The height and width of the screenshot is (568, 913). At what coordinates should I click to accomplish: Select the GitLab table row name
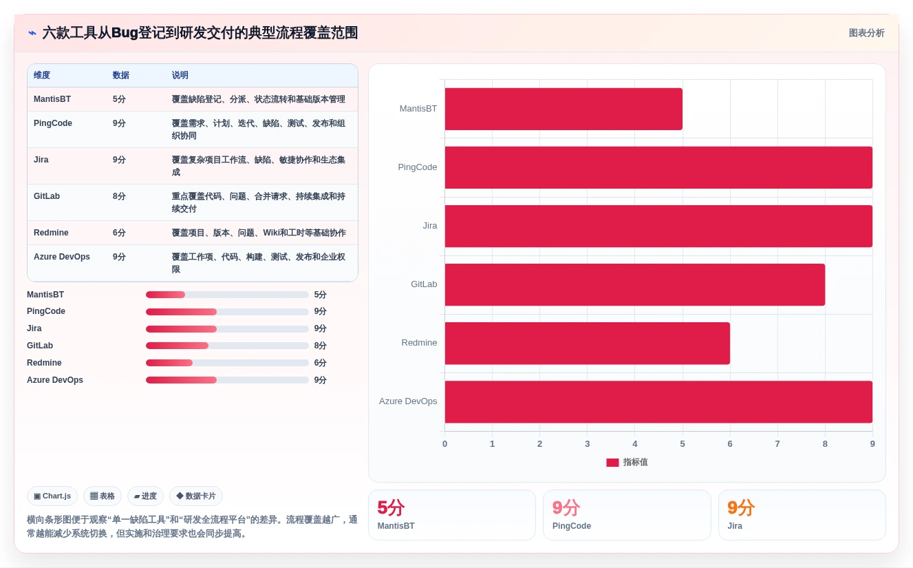(47, 196)
